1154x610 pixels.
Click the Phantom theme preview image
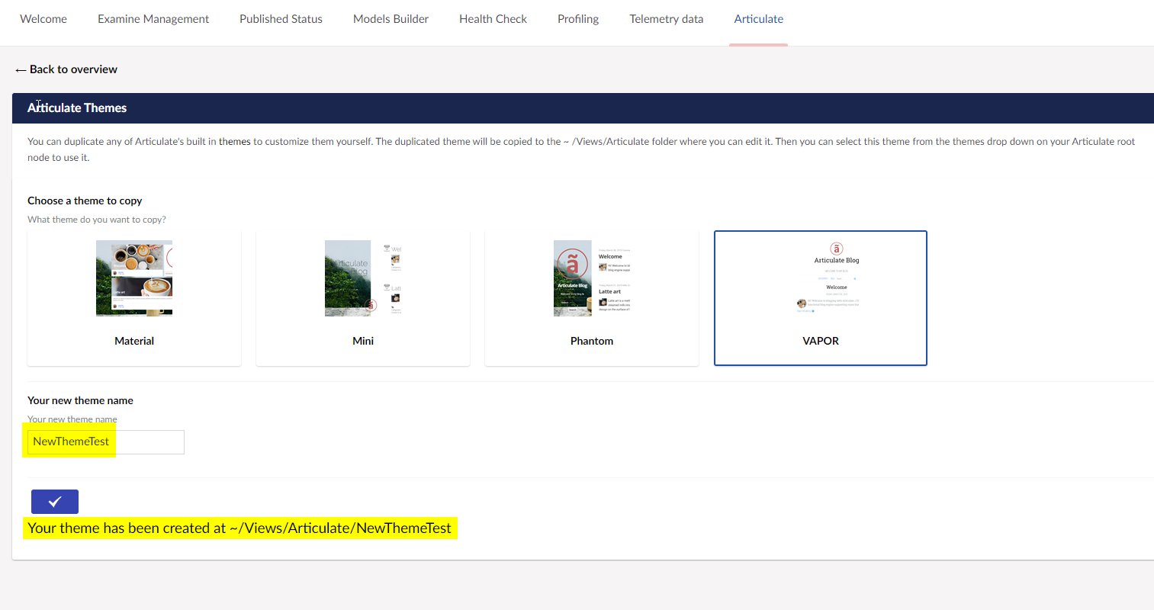click(x=592, y=278)
